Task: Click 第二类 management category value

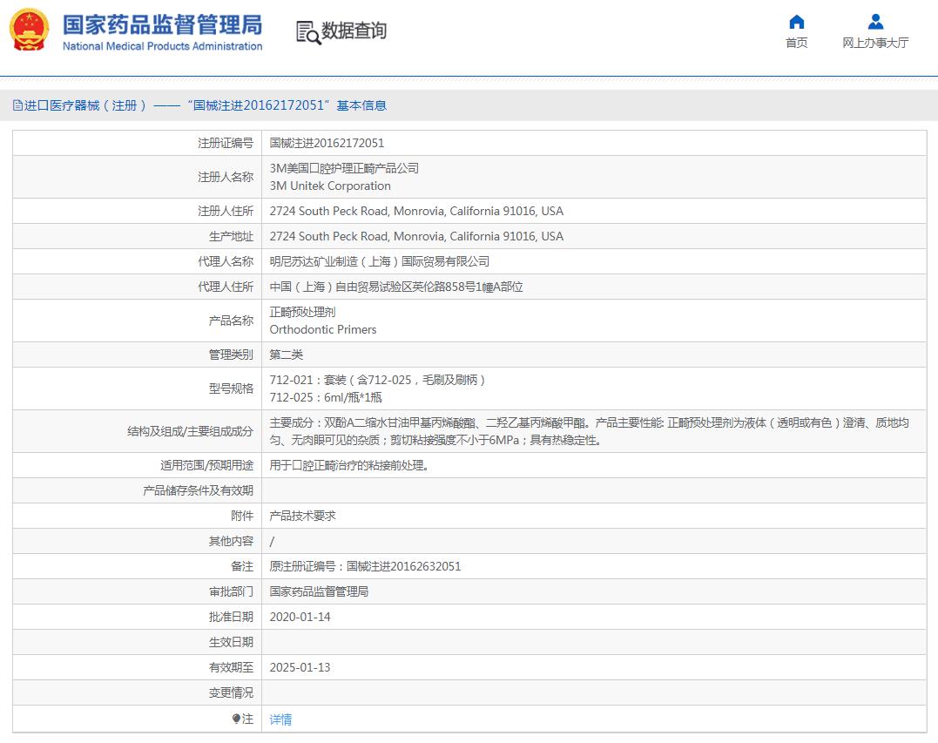Action: [286, 355]
